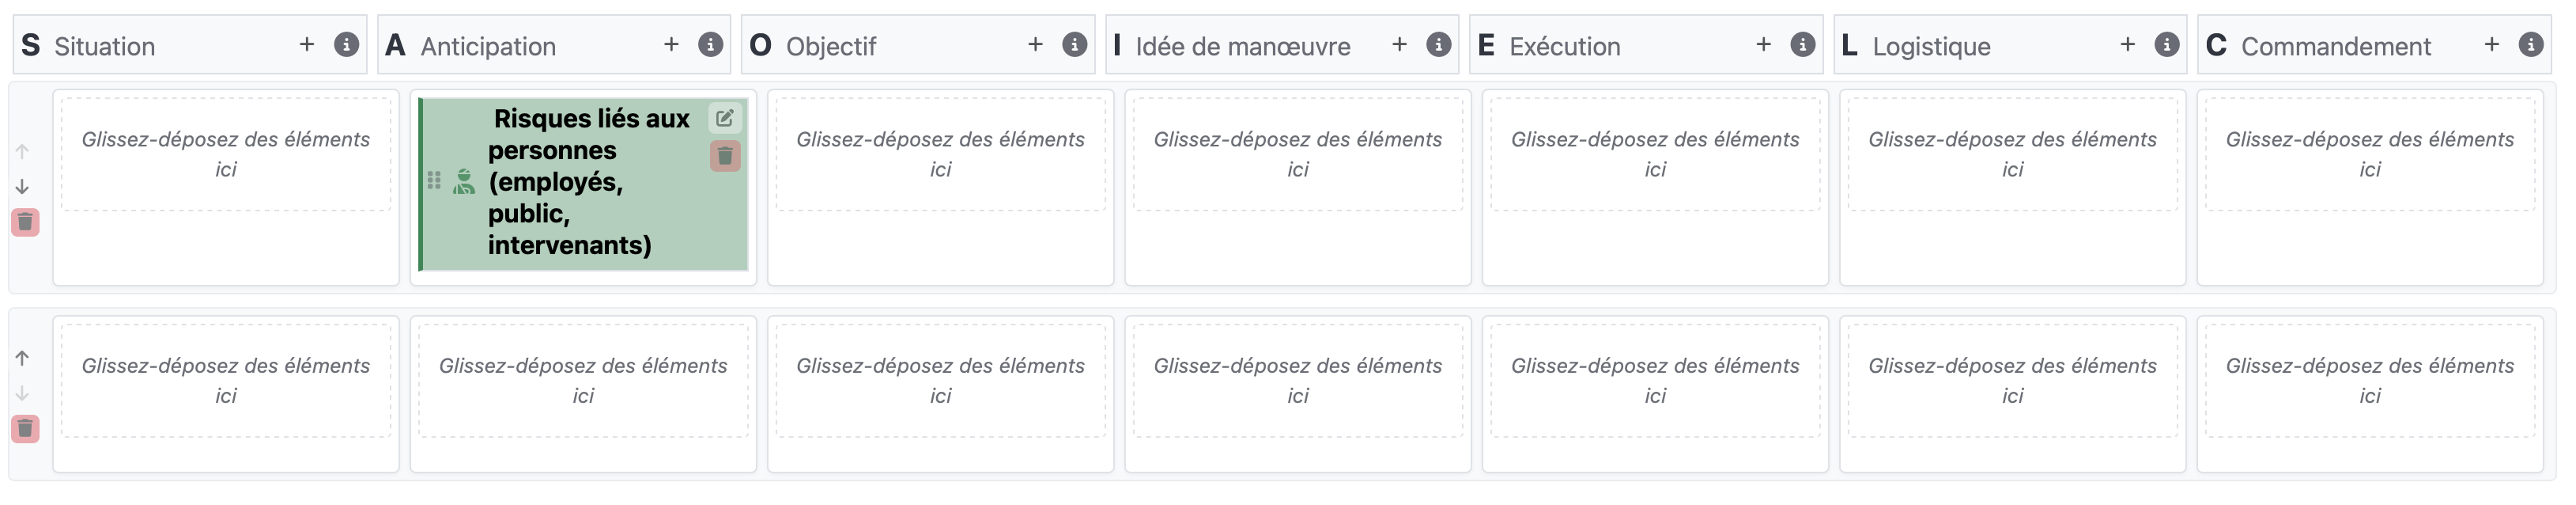
Task: Click the plus icon in Exécution header
Action: click(1763, 45)
